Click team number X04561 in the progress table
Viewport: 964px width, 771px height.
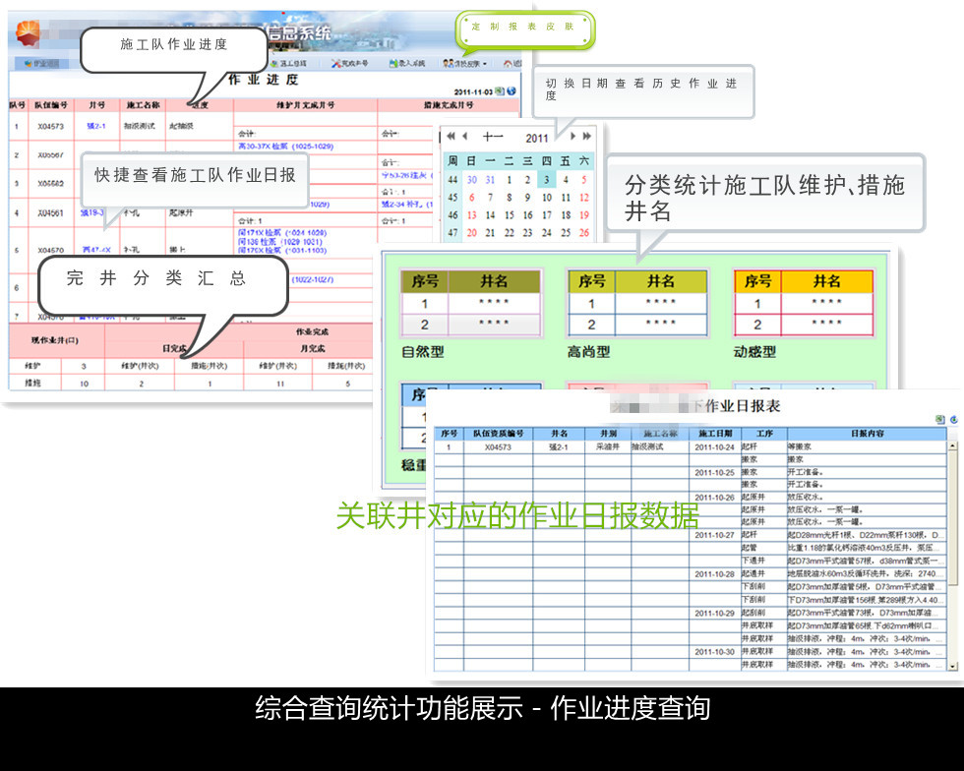point(50,213)
